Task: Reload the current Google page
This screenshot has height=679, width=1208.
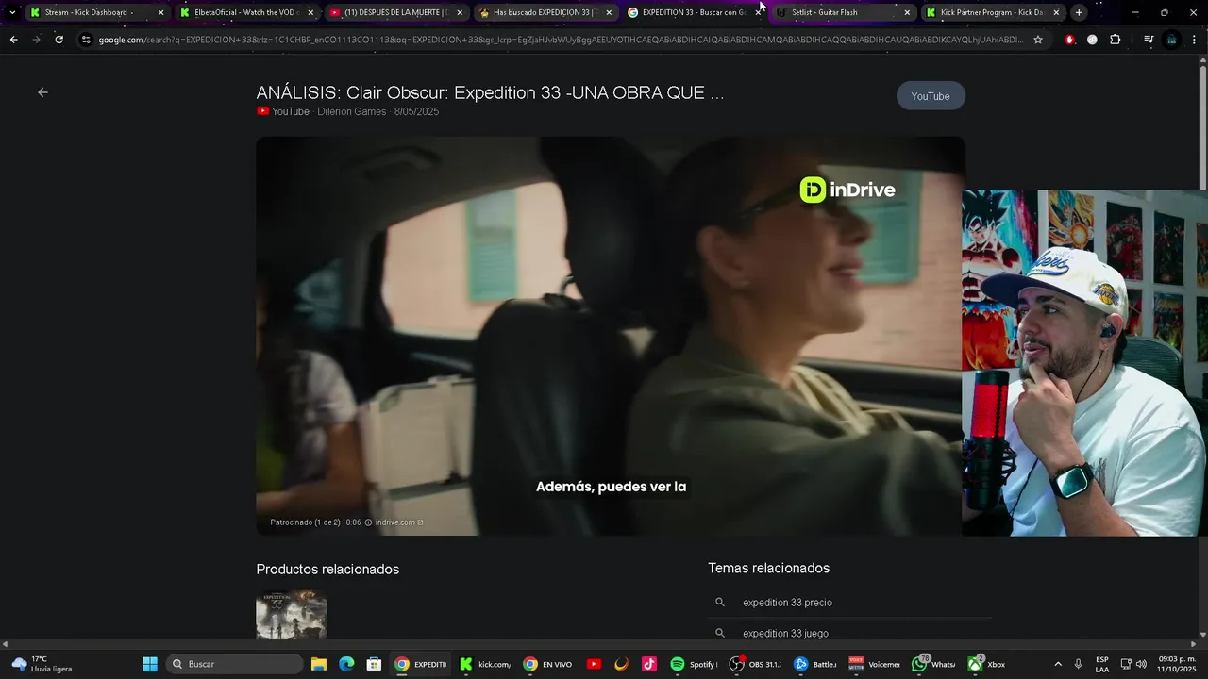Action: [59, 40]
